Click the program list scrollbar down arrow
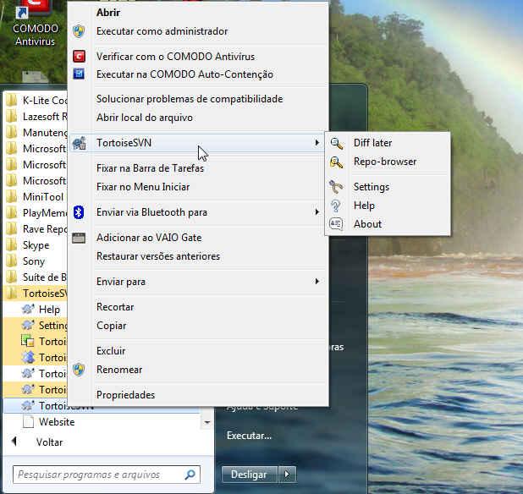Image resolution: width=523 pixels, height=494 pixels. coord(207,423)
